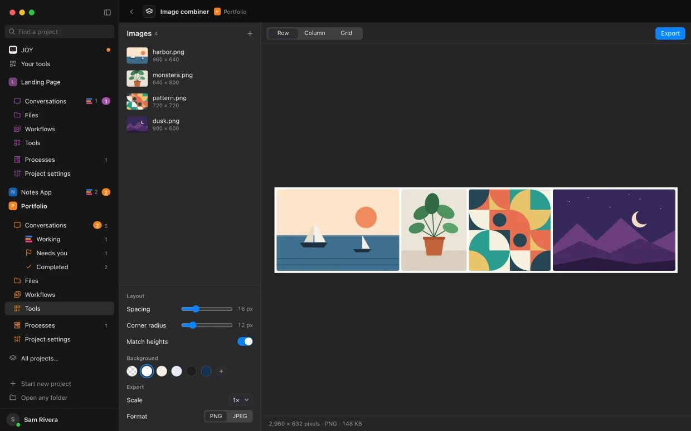Click the Start new project plus icon
The width and height of the screenshot is (691, 431).
[13, 384]
